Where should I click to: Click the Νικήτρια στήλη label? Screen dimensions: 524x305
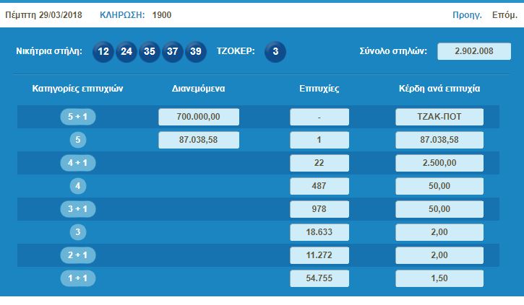[x=49, y=51]
